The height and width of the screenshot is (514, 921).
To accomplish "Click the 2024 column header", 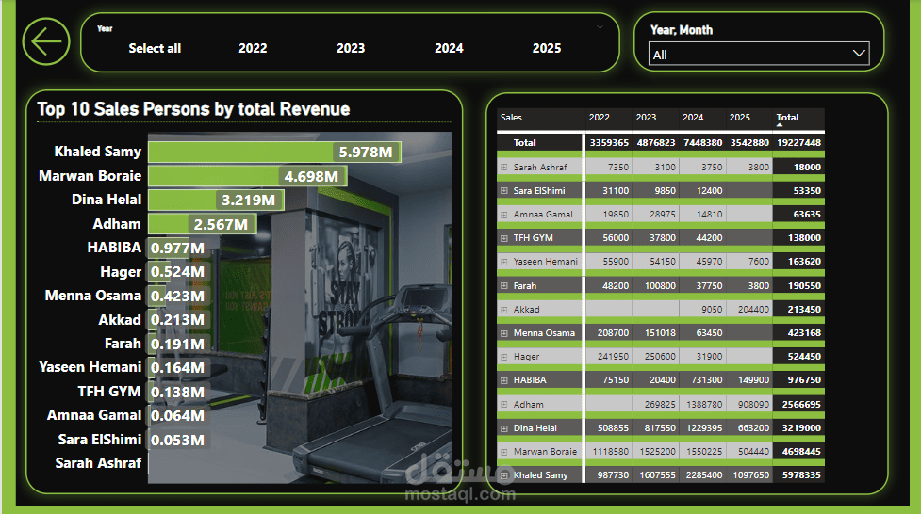I will (x=693, y=118).
